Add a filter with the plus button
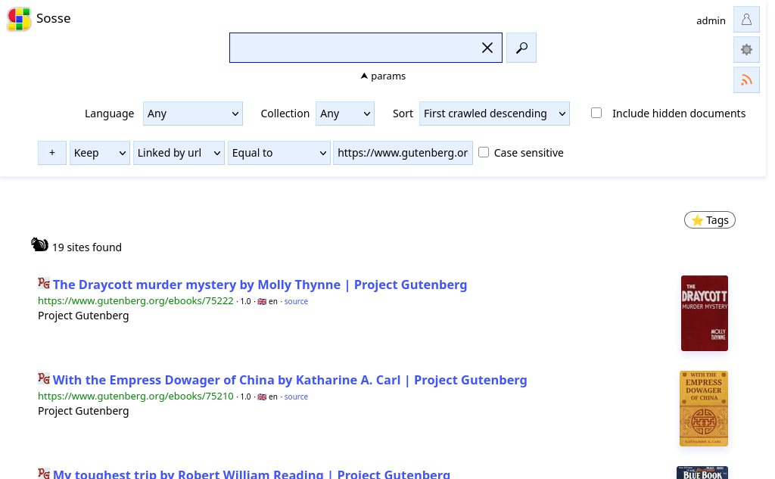 tap(52, 153)
